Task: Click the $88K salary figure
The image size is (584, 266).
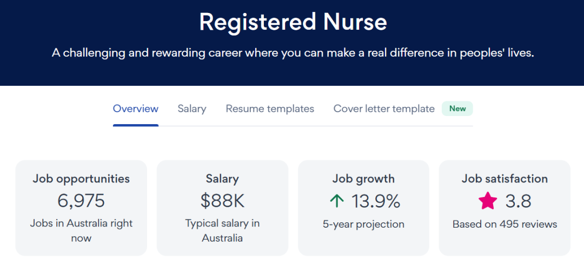Action: 222,201
